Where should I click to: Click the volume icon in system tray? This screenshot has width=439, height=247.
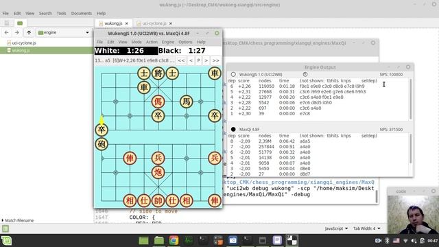coord(414,241)
